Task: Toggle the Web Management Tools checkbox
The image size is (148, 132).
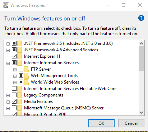Action: click(x=21, y=75)
